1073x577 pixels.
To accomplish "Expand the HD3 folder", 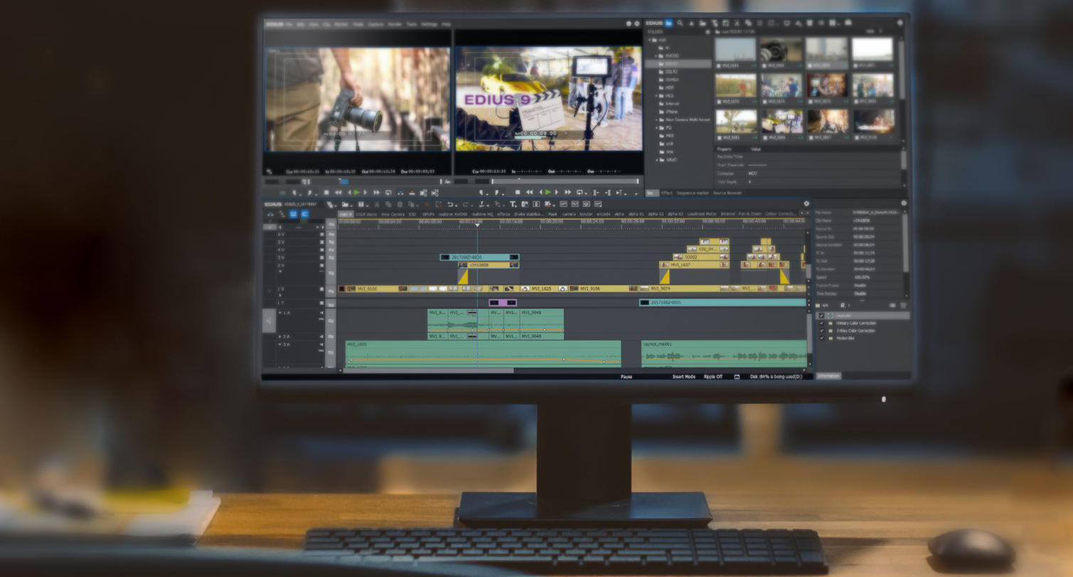I will [x=656, y=95].
